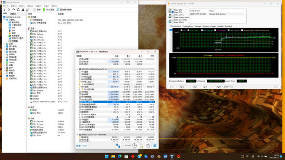This screenshot has height=160, width=285.
Task: Open HWiNFO settings gear icon
Action: click(x=148, y=145)
